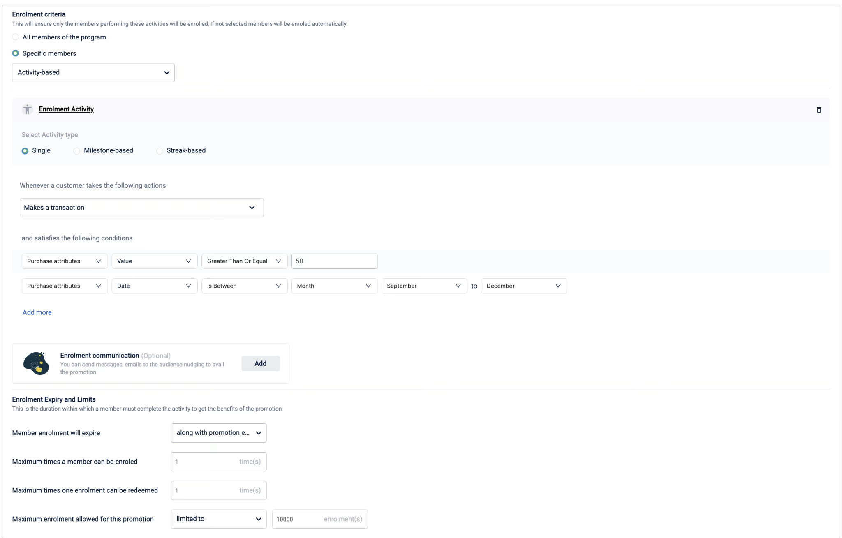This screenshot has width=842, height=538.
Task: Click the Enrolment communication illustration icon
Action: (36, 363)
